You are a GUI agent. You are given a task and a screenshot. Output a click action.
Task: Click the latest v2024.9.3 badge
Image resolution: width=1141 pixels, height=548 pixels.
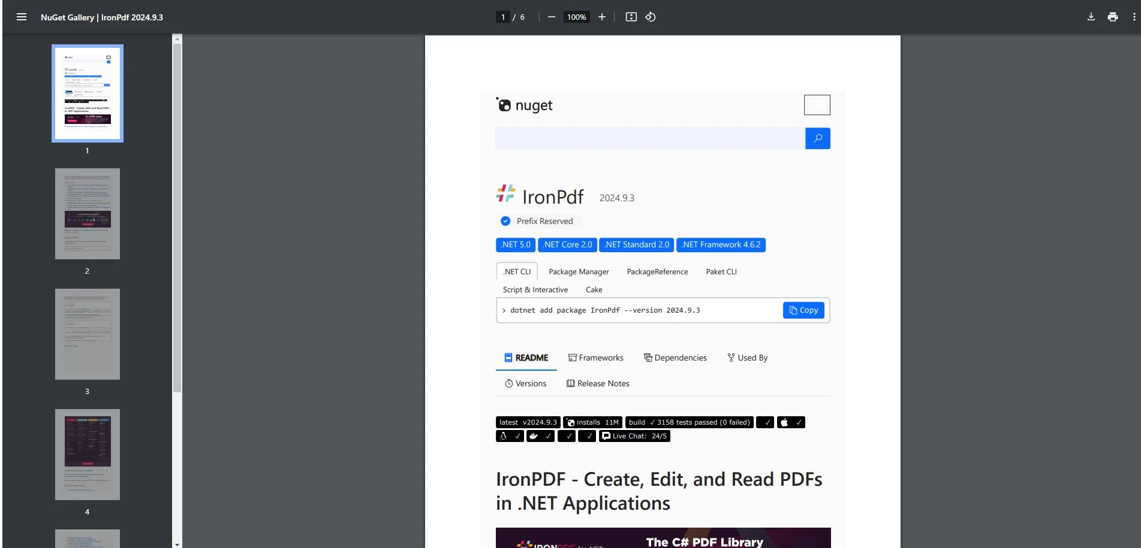click(528, 422)
